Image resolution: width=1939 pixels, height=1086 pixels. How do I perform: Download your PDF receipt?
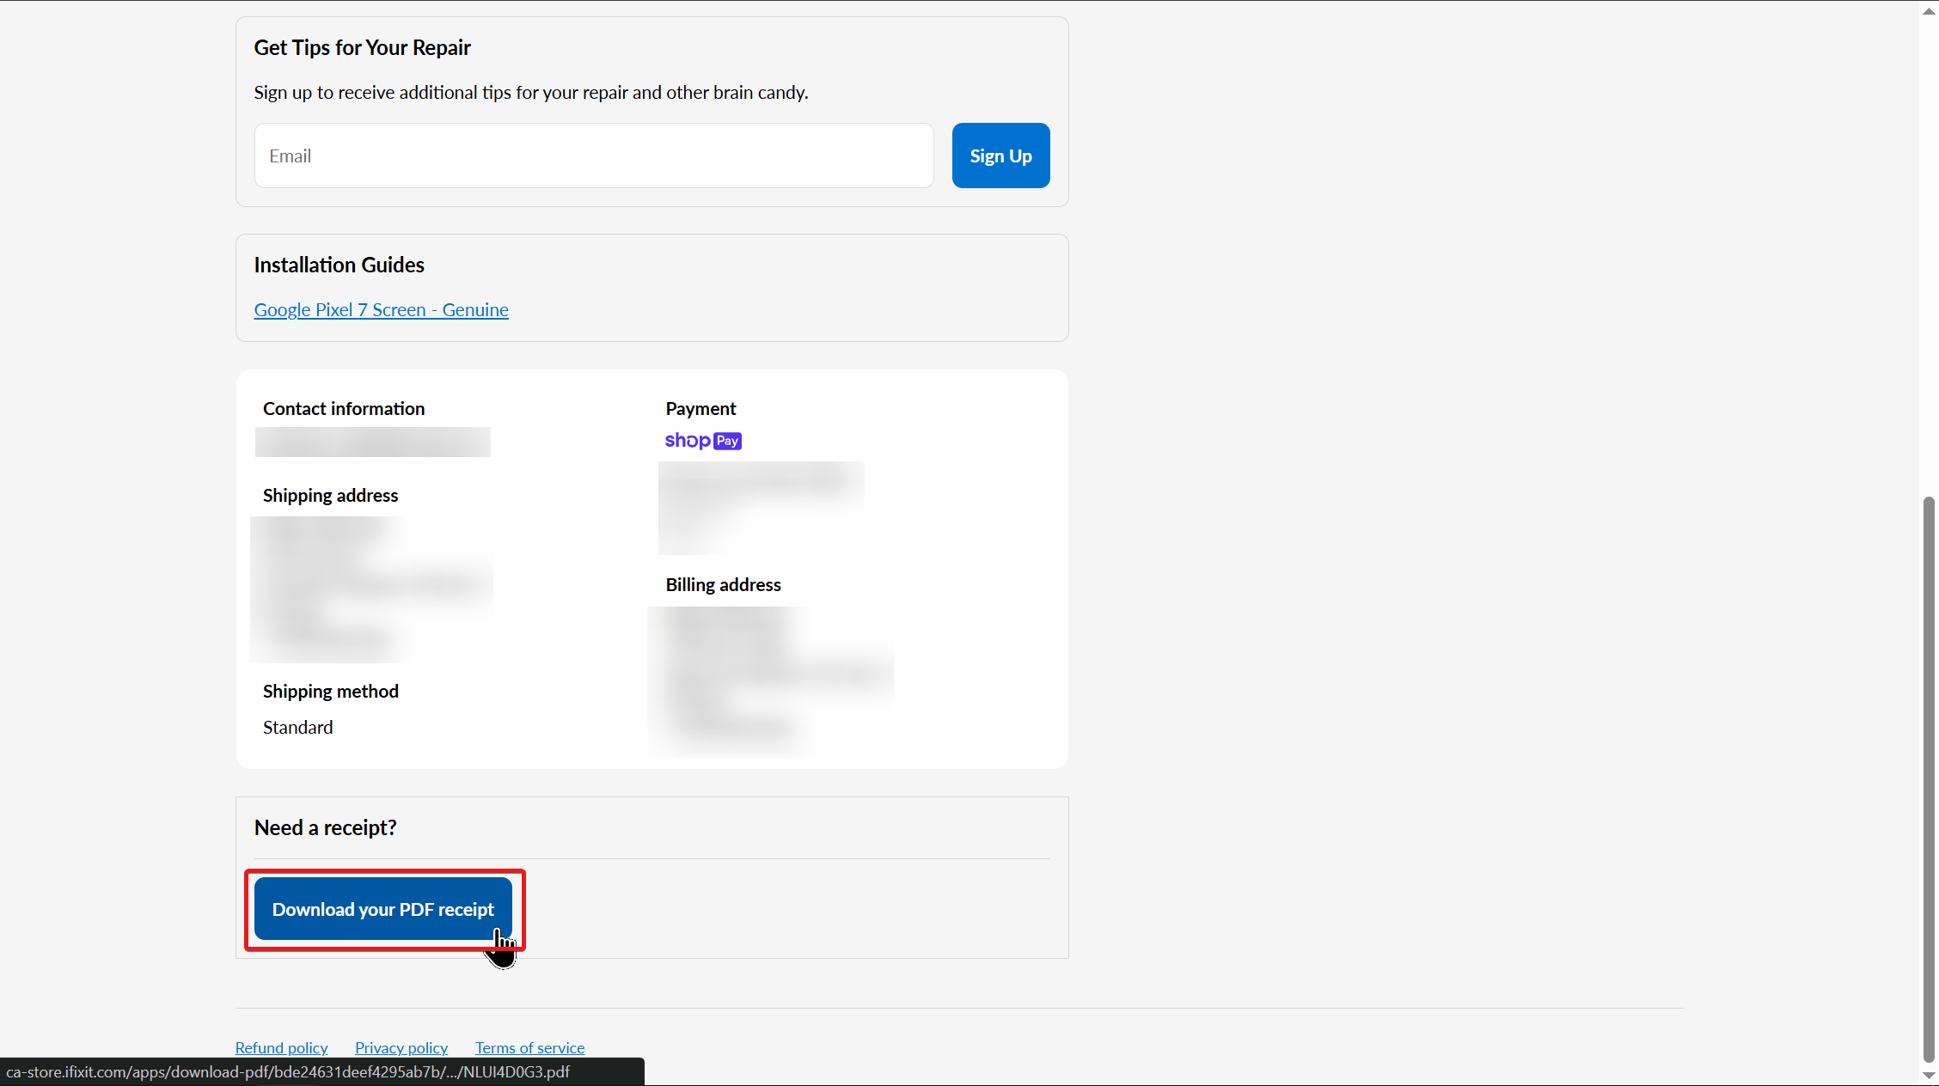(383, 909)
